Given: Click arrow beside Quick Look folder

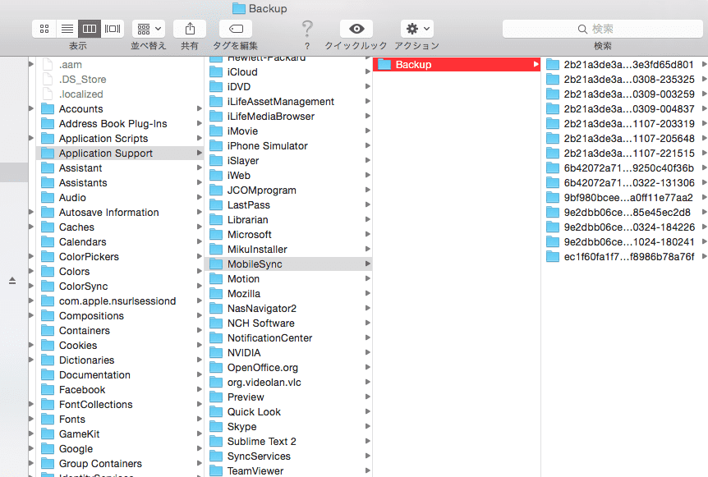Looking at the screenshot, I should point(367,411).
